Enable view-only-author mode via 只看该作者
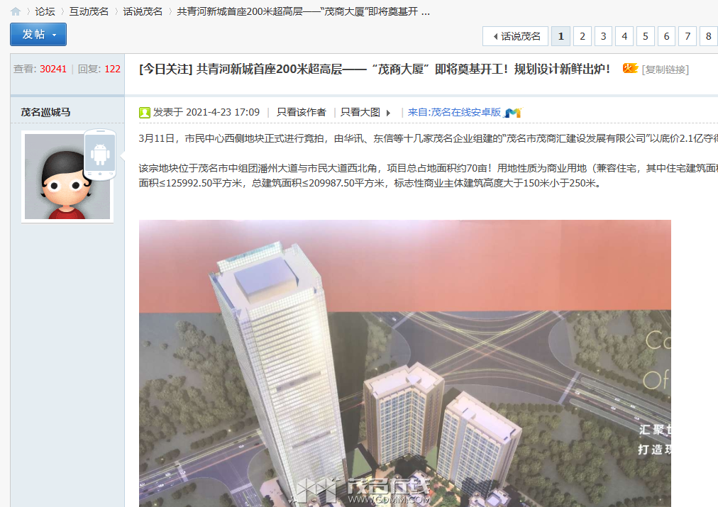718x507 pixels. tap(301, 112)
